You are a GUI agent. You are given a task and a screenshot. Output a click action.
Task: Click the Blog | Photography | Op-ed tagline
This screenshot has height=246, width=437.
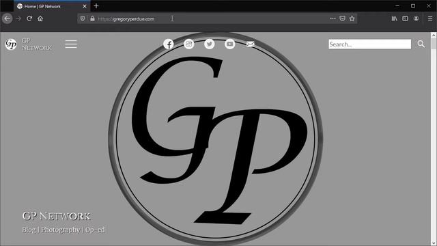(x=64, y=230)
